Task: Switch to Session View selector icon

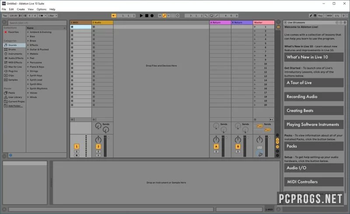Action: [x=278, y=27]
